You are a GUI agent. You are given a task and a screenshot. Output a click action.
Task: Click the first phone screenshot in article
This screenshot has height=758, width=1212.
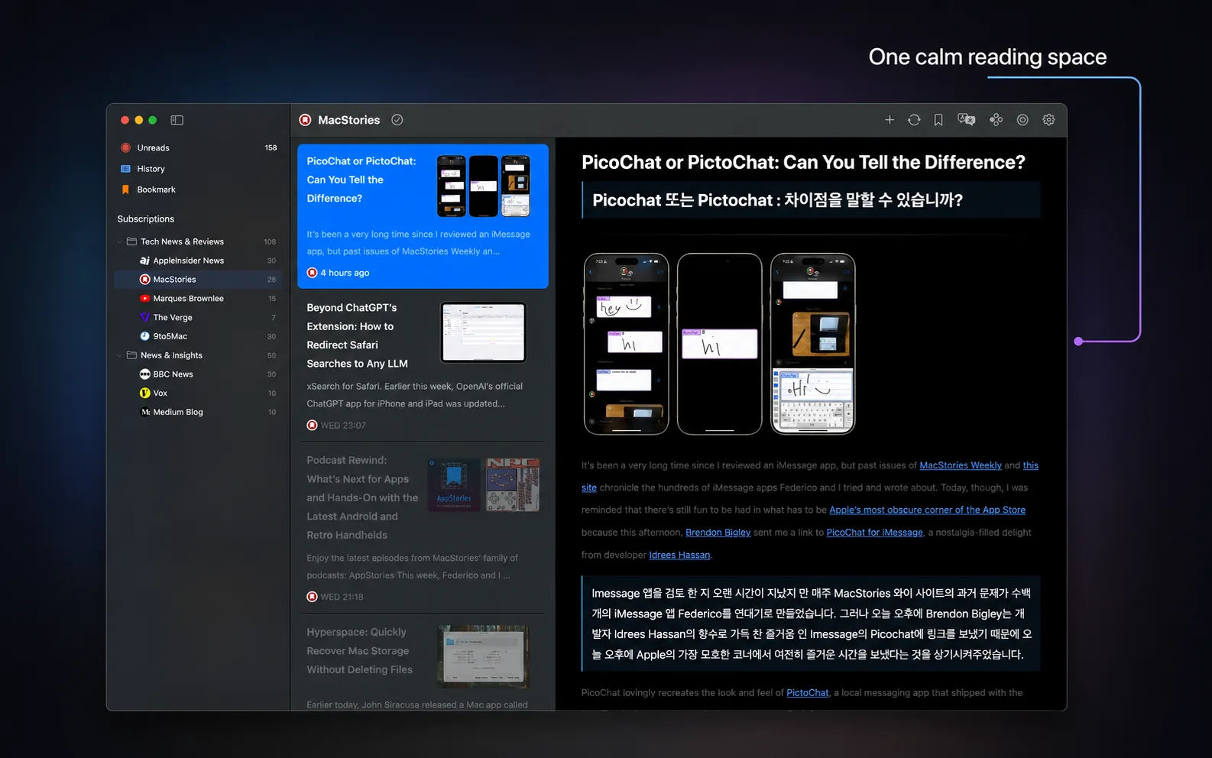(x=627, y=344)
